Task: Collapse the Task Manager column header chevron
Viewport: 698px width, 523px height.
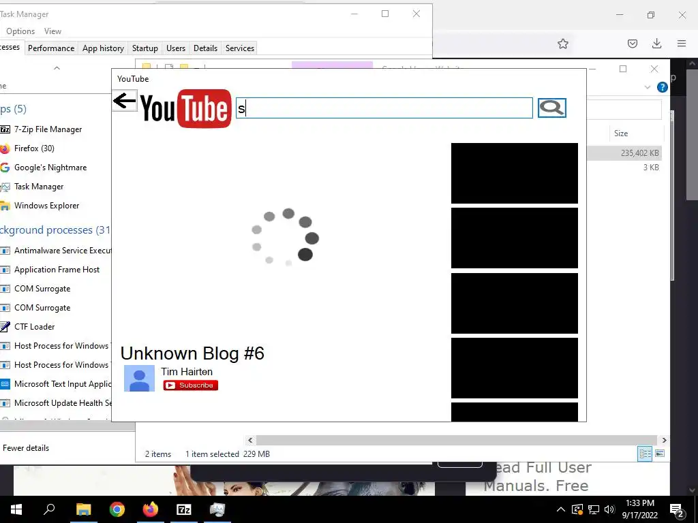Action: coord(57,68)
